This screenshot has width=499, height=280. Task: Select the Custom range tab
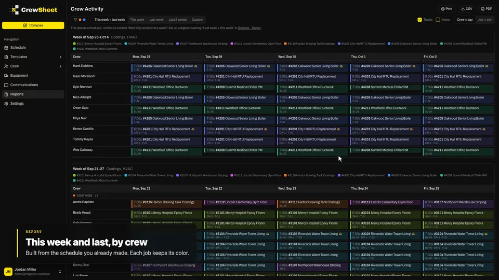[x=198, y=20]
